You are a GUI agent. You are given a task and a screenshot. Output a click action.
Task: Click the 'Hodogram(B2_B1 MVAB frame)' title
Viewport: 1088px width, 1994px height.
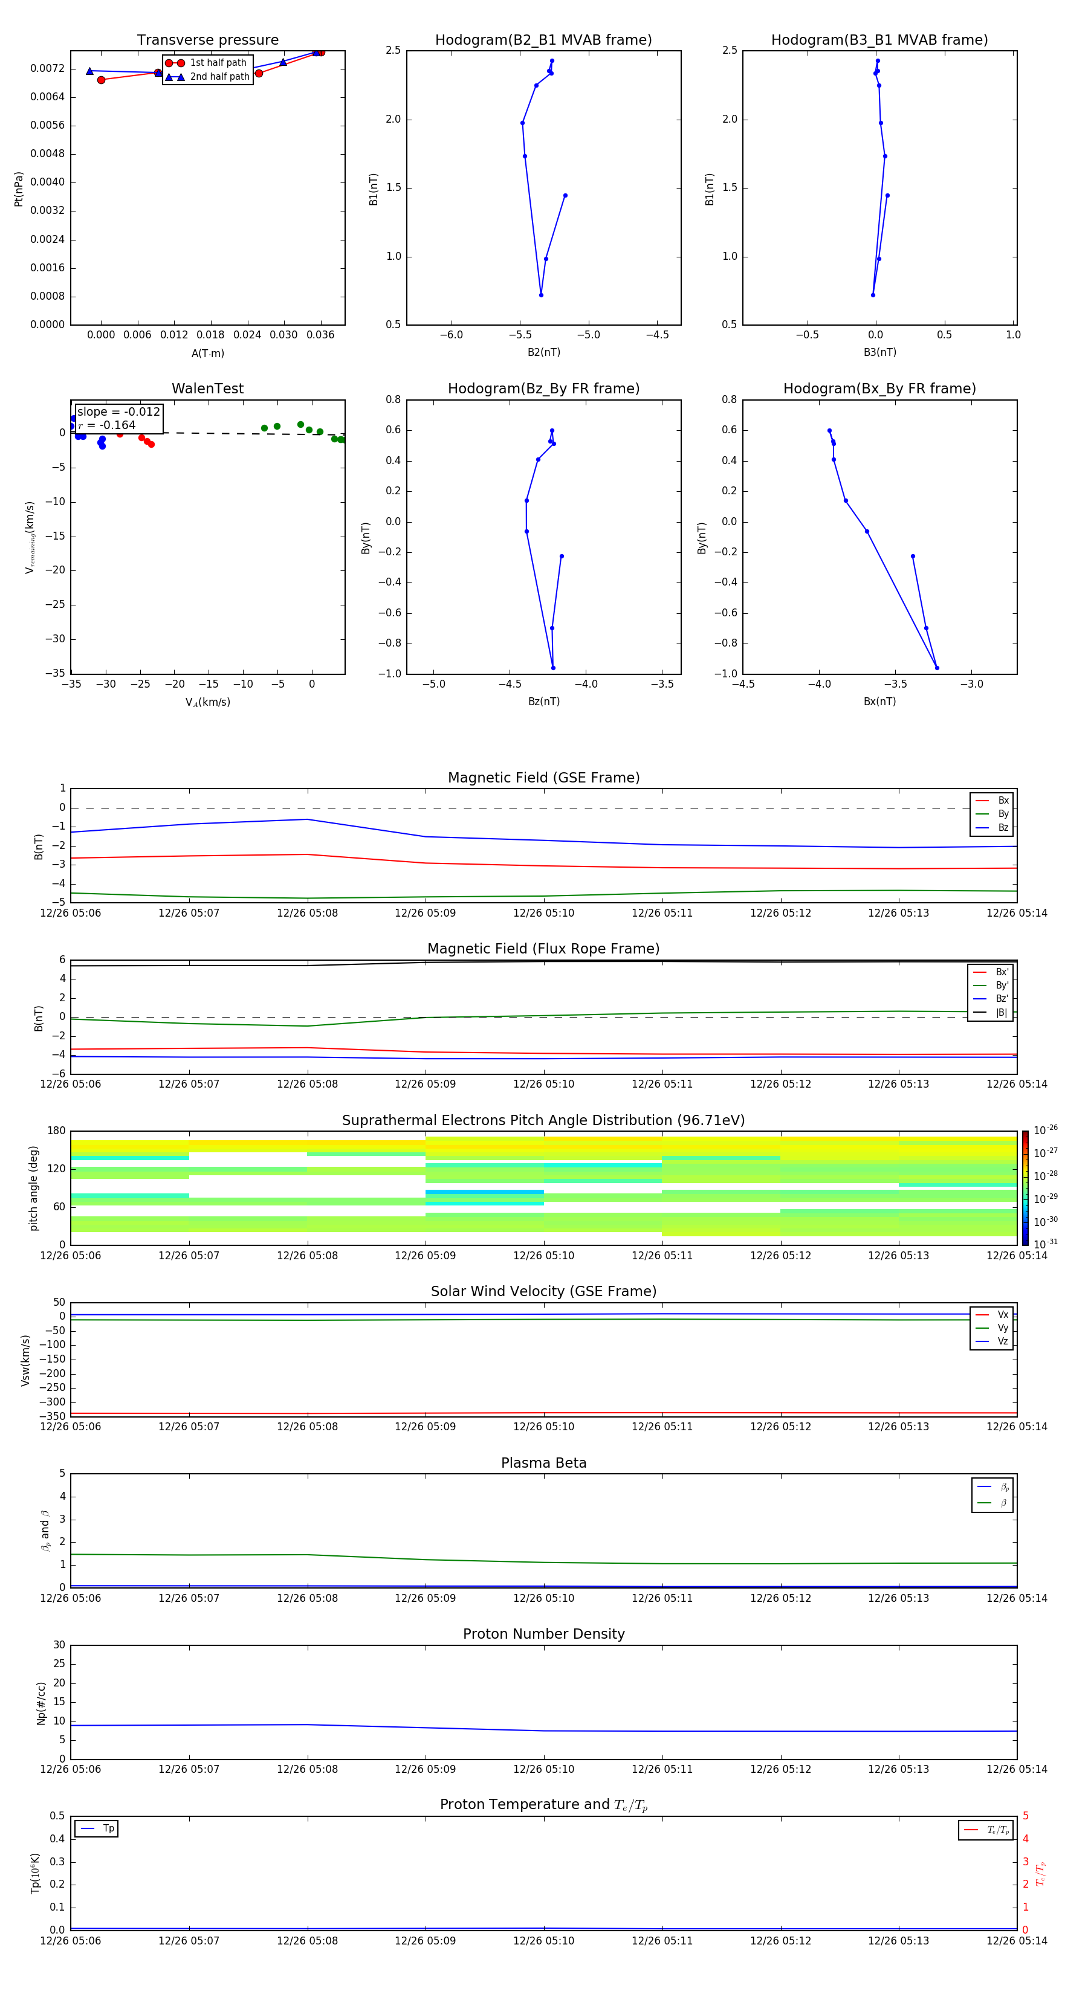click(x=543, y=40)
